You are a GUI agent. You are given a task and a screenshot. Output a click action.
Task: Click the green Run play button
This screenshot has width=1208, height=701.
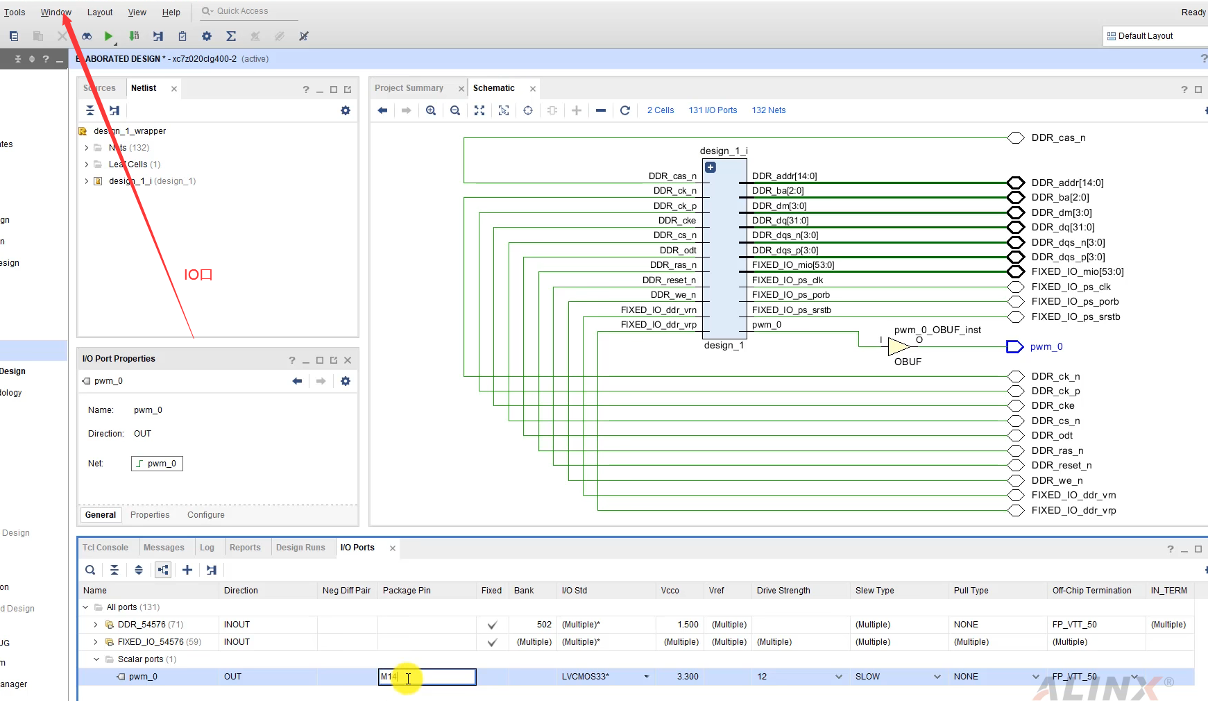point(108,36)
